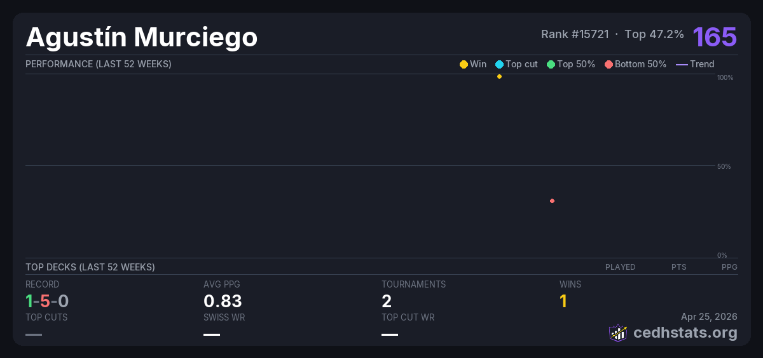
Task: Open the Top Decks (Last 52 Weeks) heading
Action: tap(90, 267)
